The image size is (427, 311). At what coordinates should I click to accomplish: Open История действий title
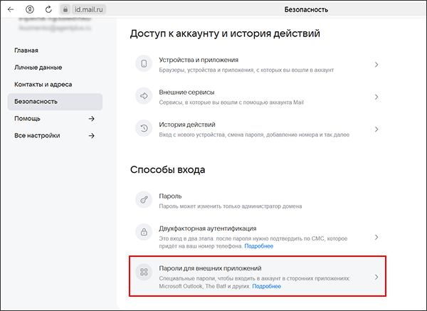click(187, 125)
